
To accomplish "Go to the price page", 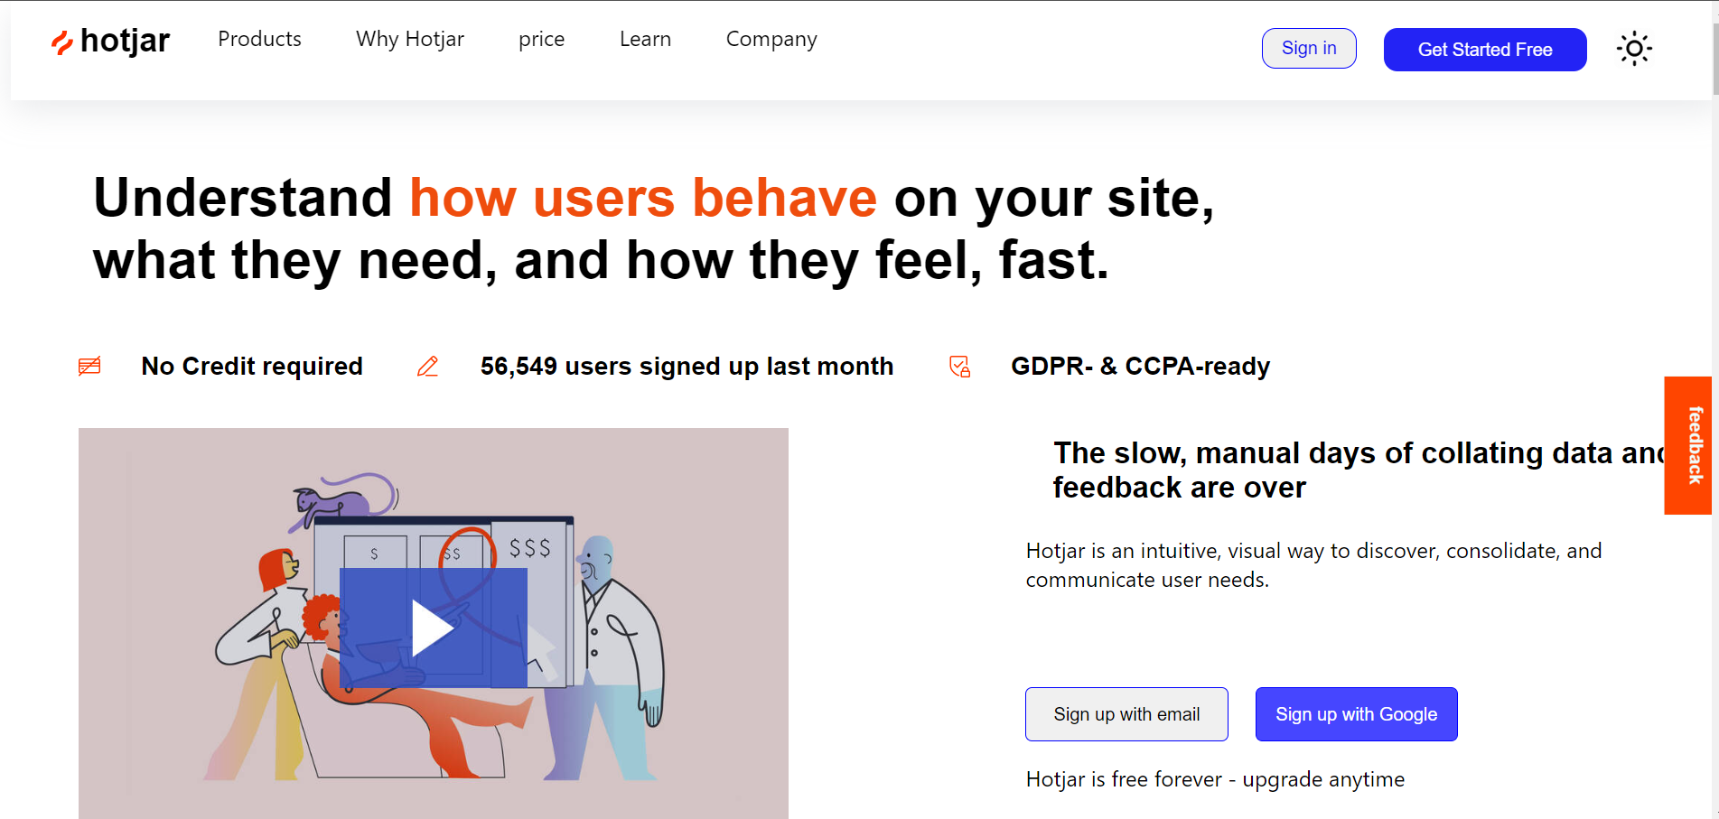I will click(x=541, y=39).
